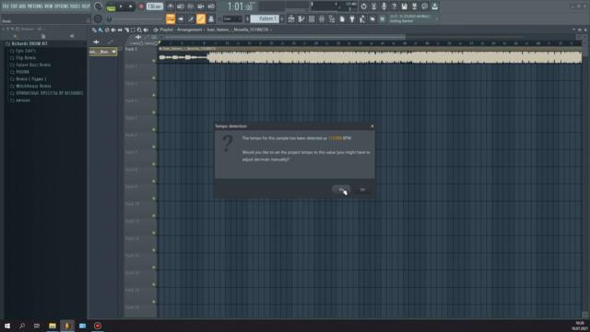Screen dimensions: 590x332
Task: Open the global snap Line dropdown
Action: click(x=231, y=18)
